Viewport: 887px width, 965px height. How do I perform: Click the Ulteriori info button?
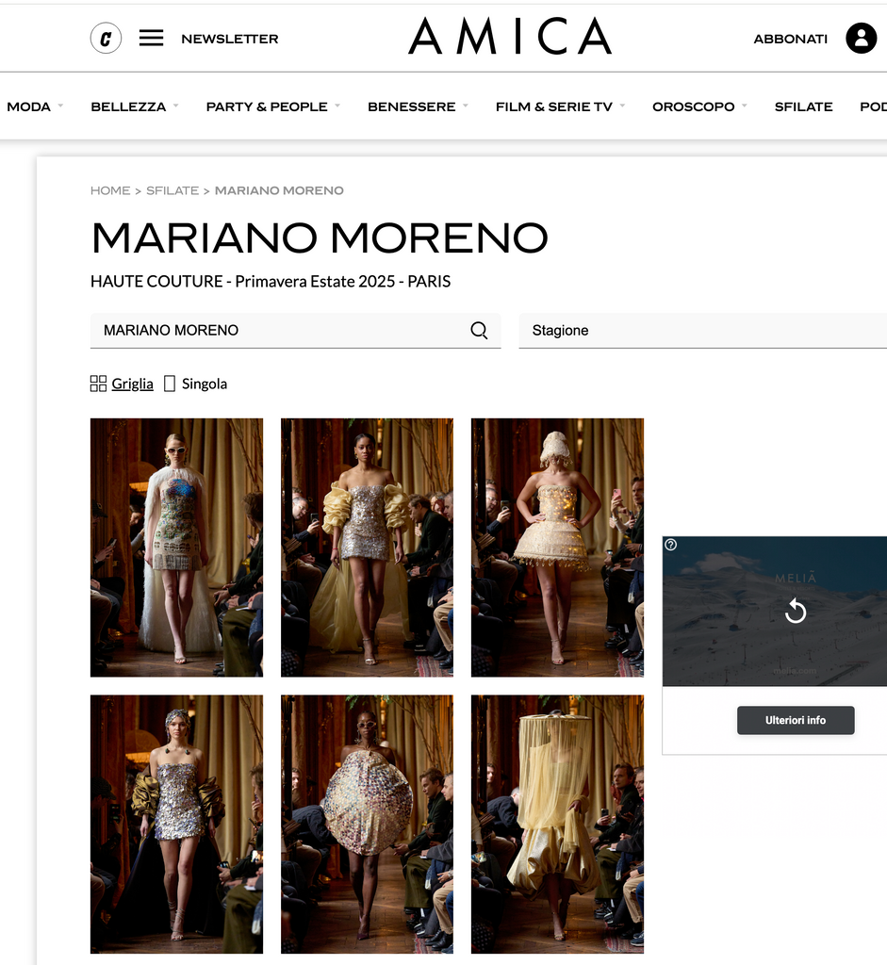(796, 720)
